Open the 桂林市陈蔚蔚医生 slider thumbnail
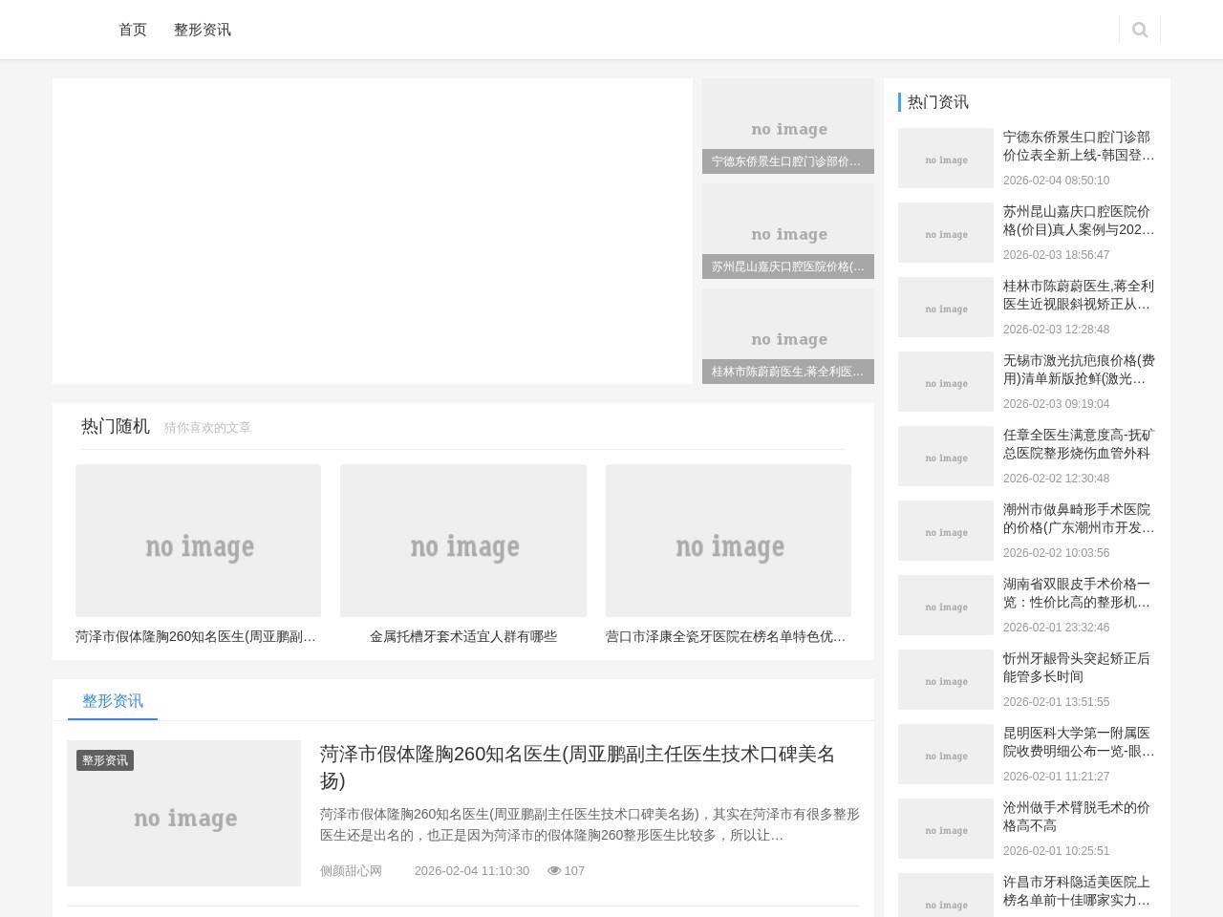The height and width of the screenshot is (917, 1223). click(787, 336)
